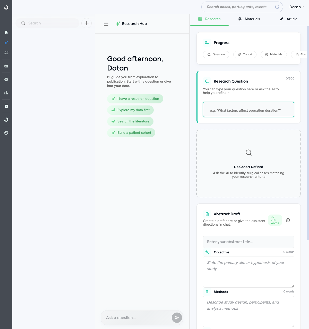The height and width of the screenshot is (329, 309).
Task: Click the Objective search icon
Action: (207, 252)
